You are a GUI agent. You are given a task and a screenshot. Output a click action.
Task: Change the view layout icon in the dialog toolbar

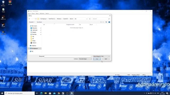tap(101, 22)
